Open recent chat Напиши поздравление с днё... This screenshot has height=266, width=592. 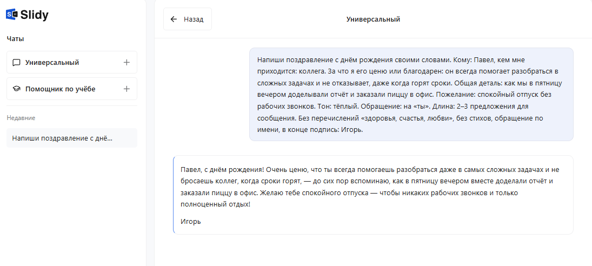pos(72,138)
